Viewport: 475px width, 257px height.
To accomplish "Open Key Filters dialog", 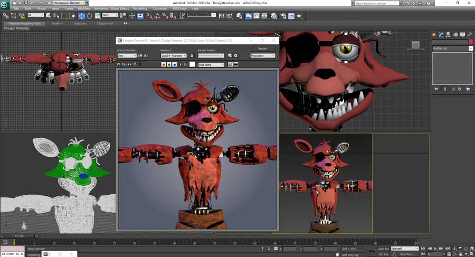I will click(x=408, y=254).
